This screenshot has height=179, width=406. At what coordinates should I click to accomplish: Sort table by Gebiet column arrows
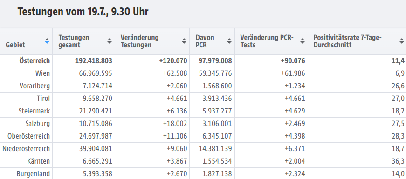coord(47,41)
